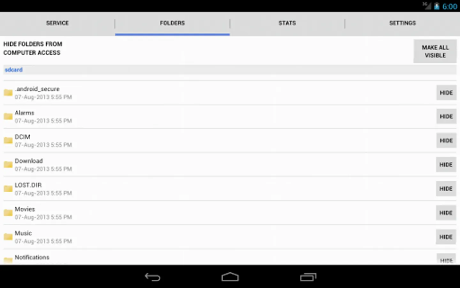Open the Download folder icon
The width and height of the screenshot is (460, 288).
pos(8,164)
